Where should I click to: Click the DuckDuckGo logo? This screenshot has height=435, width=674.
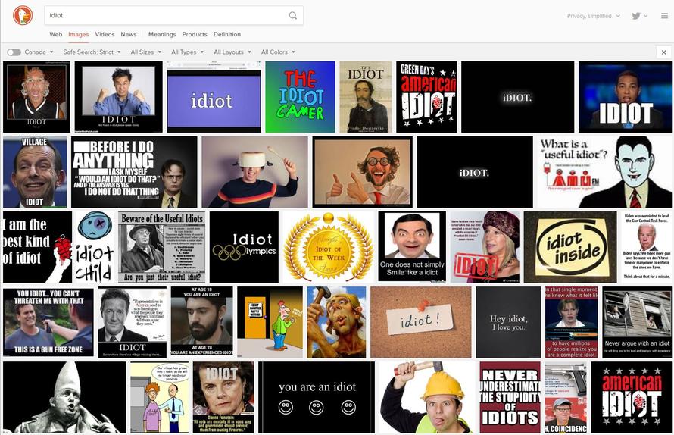point(23,16)
